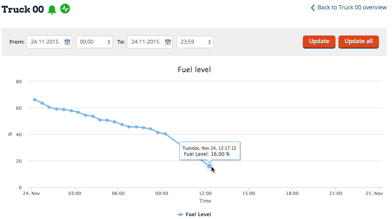Open calendar picker for From date
Screen dimensions: 392x219
(x=67, y=42)
